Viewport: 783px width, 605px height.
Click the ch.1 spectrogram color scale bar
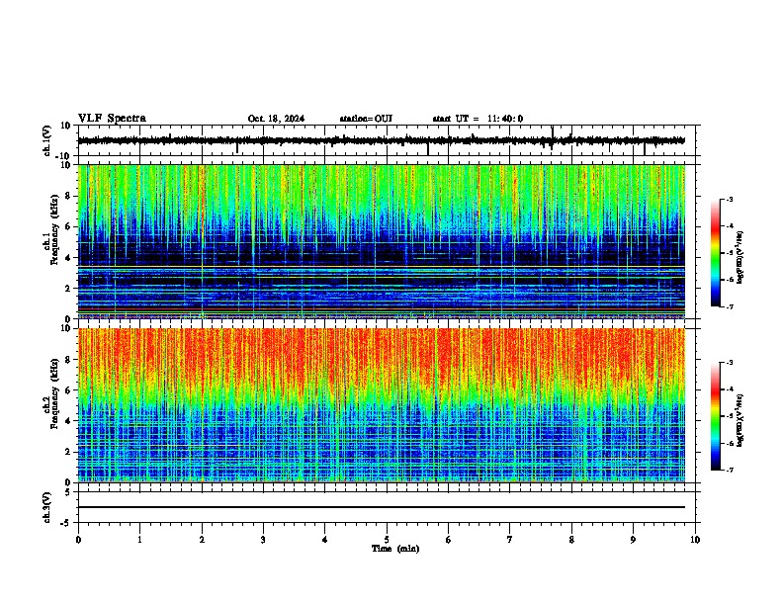coord(716,253)
